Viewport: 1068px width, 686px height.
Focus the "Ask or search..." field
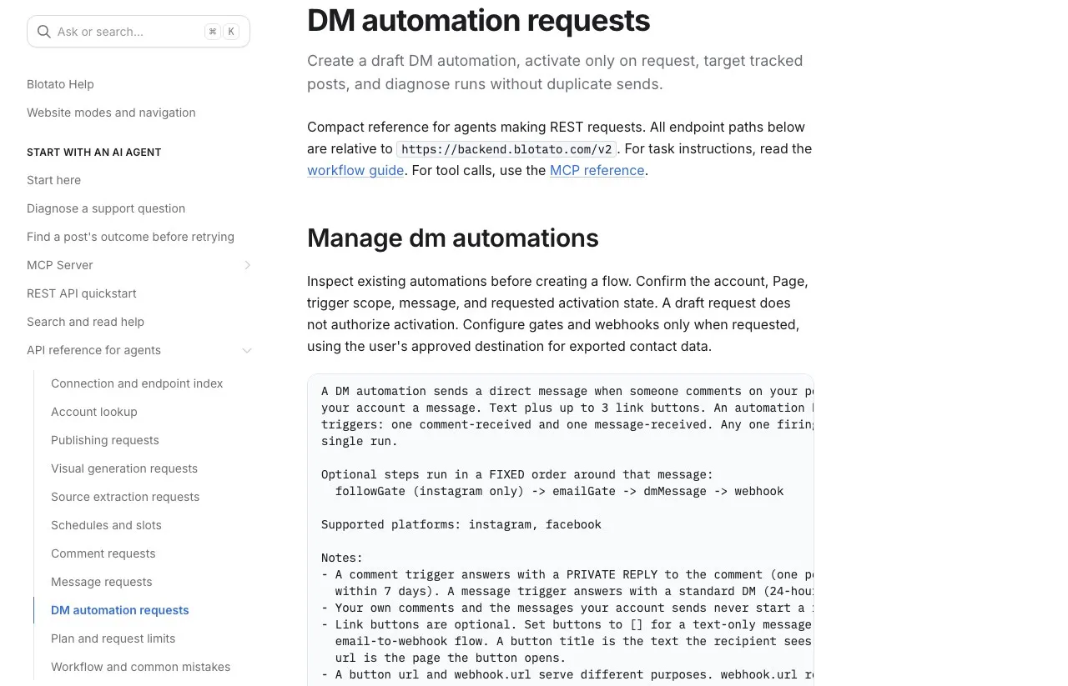tap(139, 32)
